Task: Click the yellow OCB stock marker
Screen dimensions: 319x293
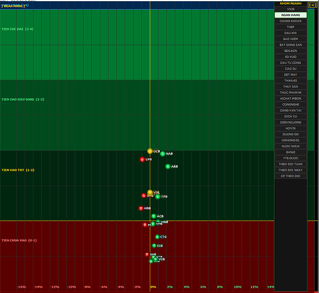Action: pos(150,151)
